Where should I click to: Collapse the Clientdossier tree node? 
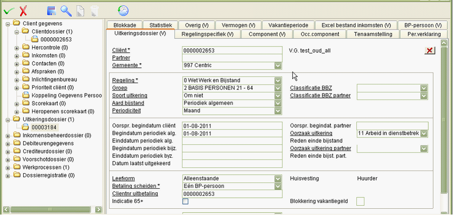[17, 32]
